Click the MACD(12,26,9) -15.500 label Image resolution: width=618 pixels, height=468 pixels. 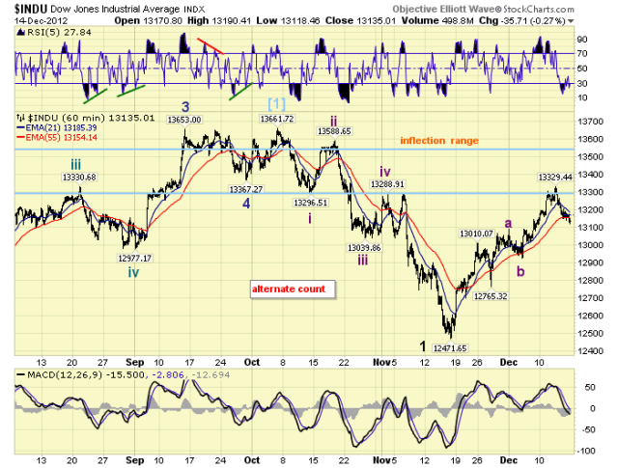tap(86, 374)
